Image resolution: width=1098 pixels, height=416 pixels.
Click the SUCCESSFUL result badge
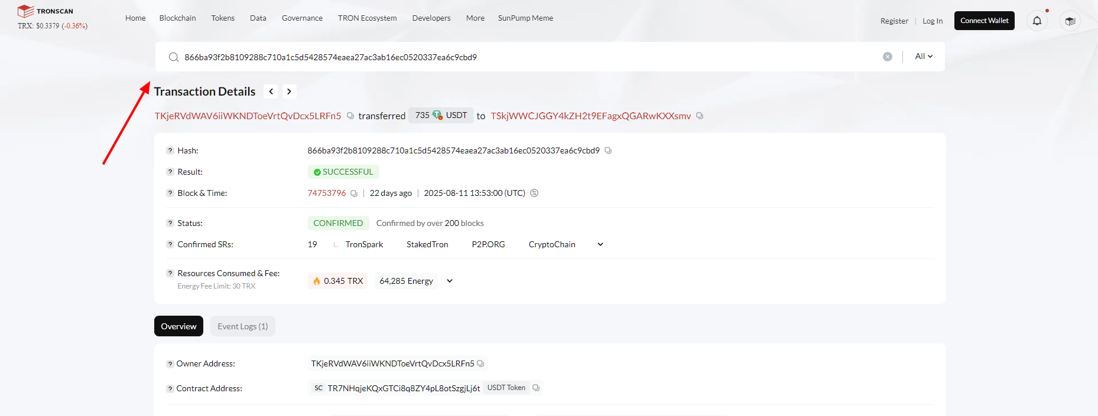tap(343, 172)
